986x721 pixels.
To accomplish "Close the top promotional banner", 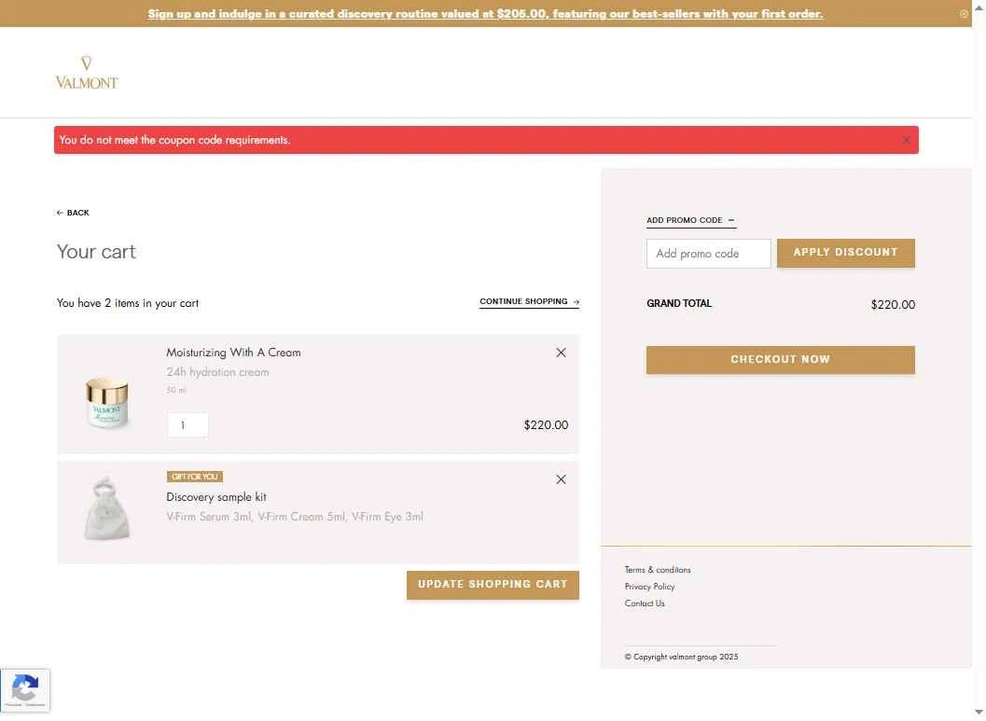I will click(x=964, y=13).
